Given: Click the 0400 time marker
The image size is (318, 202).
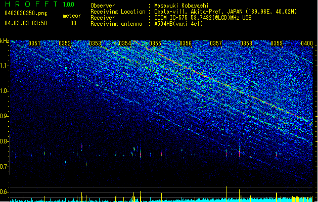Looking at the screenshot, I should (307, 43).
